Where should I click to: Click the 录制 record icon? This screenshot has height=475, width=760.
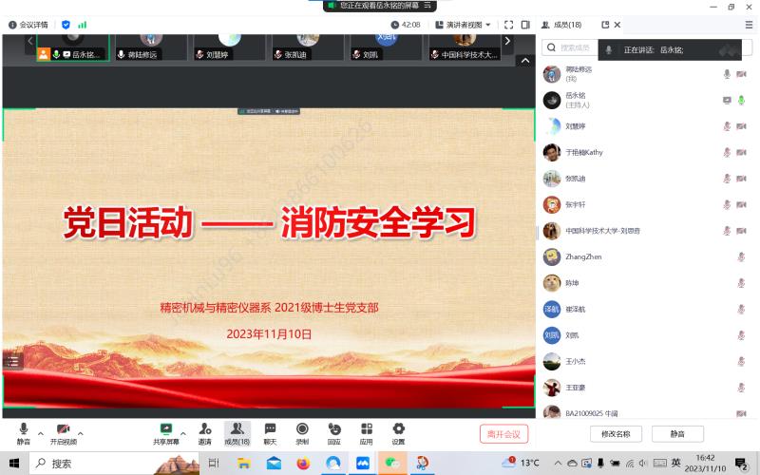[x=302, y=429]
